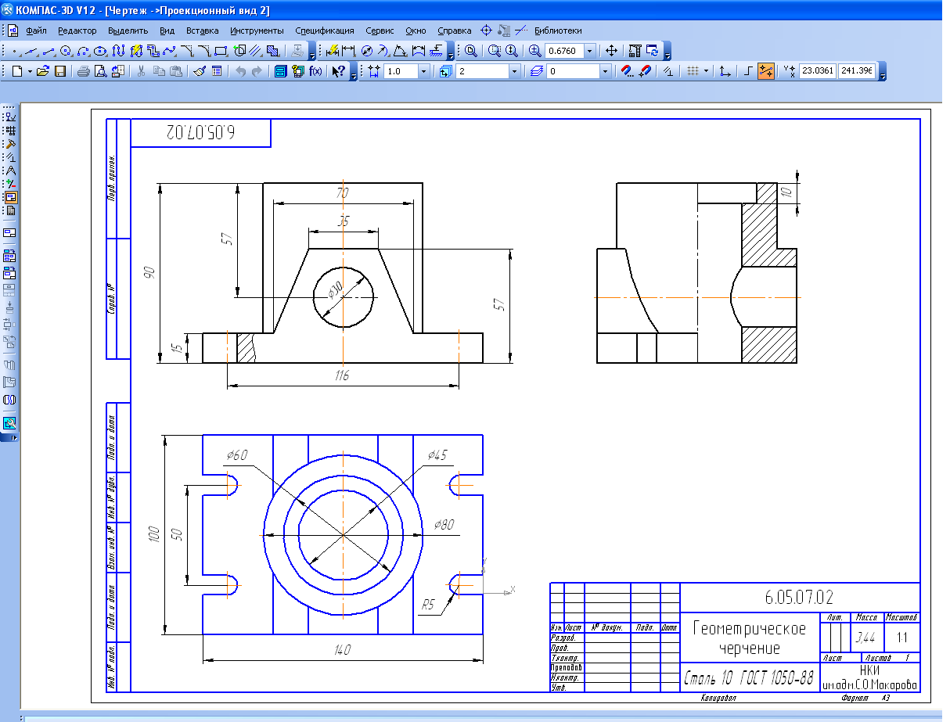The width and height of the screenshot is (950, 722).
Task: Click the 6.05.07.02 designation in title block
Action: [x=800, y=598]
